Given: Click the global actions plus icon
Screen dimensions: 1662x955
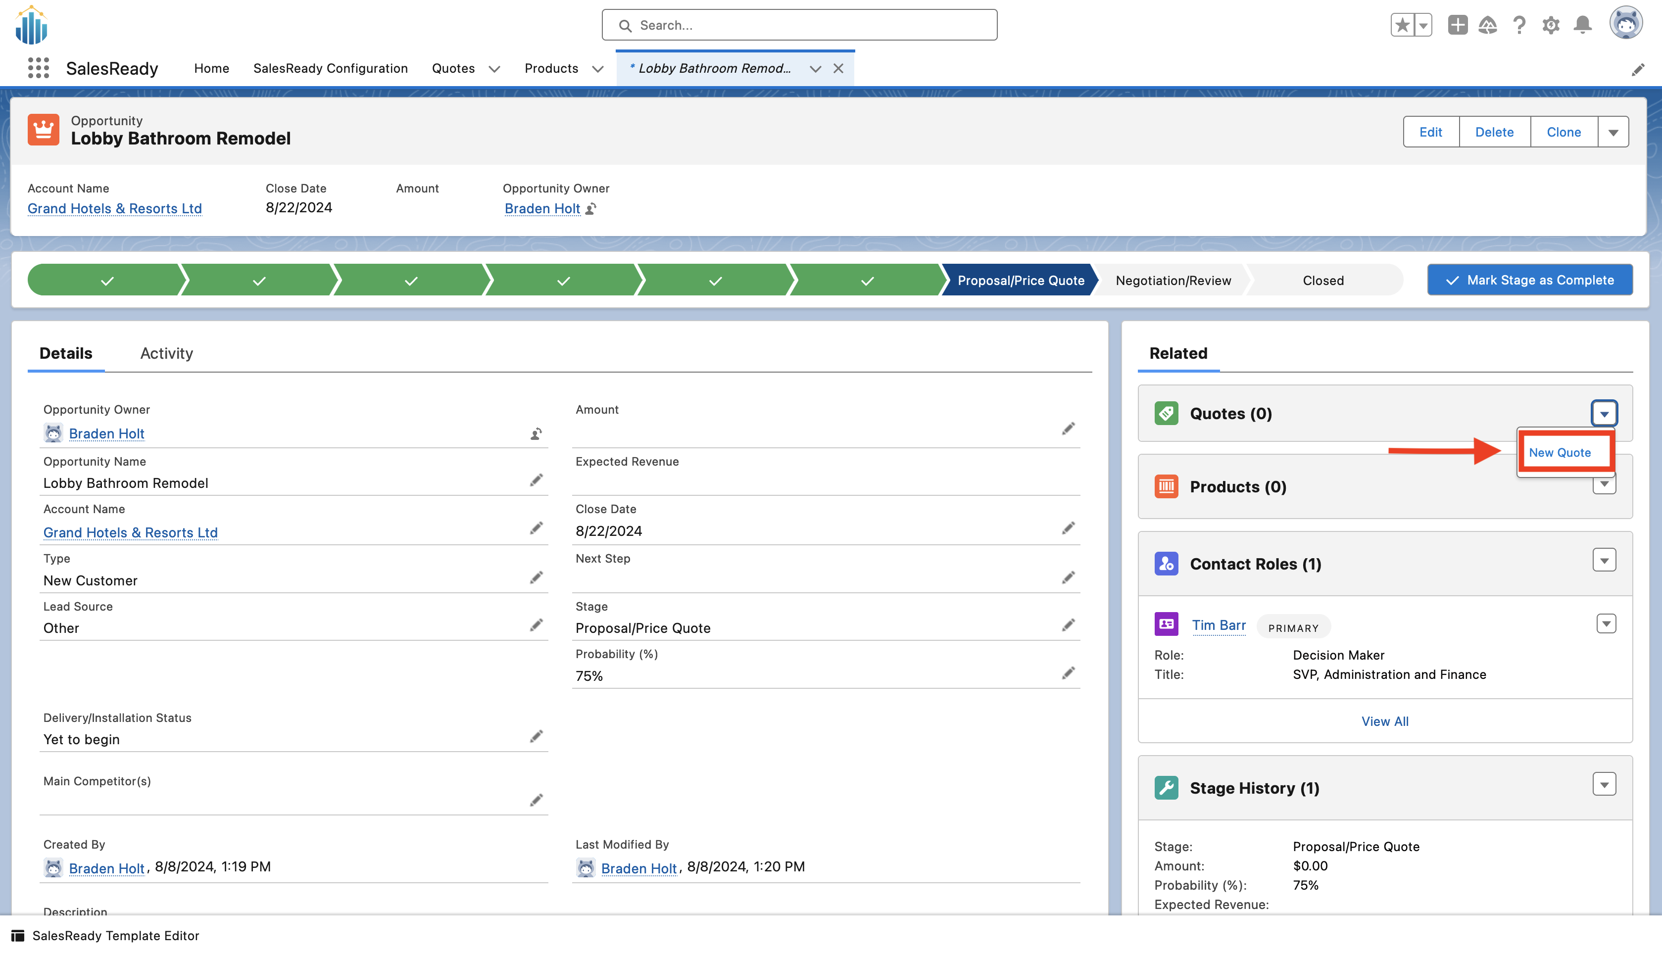Looking at the screenshot, I should pyautogui.click(x=1458, y=25).
